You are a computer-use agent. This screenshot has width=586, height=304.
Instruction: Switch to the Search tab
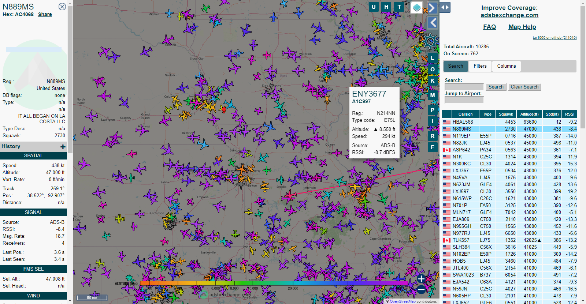pyautogui.click(x=456, y=66)
